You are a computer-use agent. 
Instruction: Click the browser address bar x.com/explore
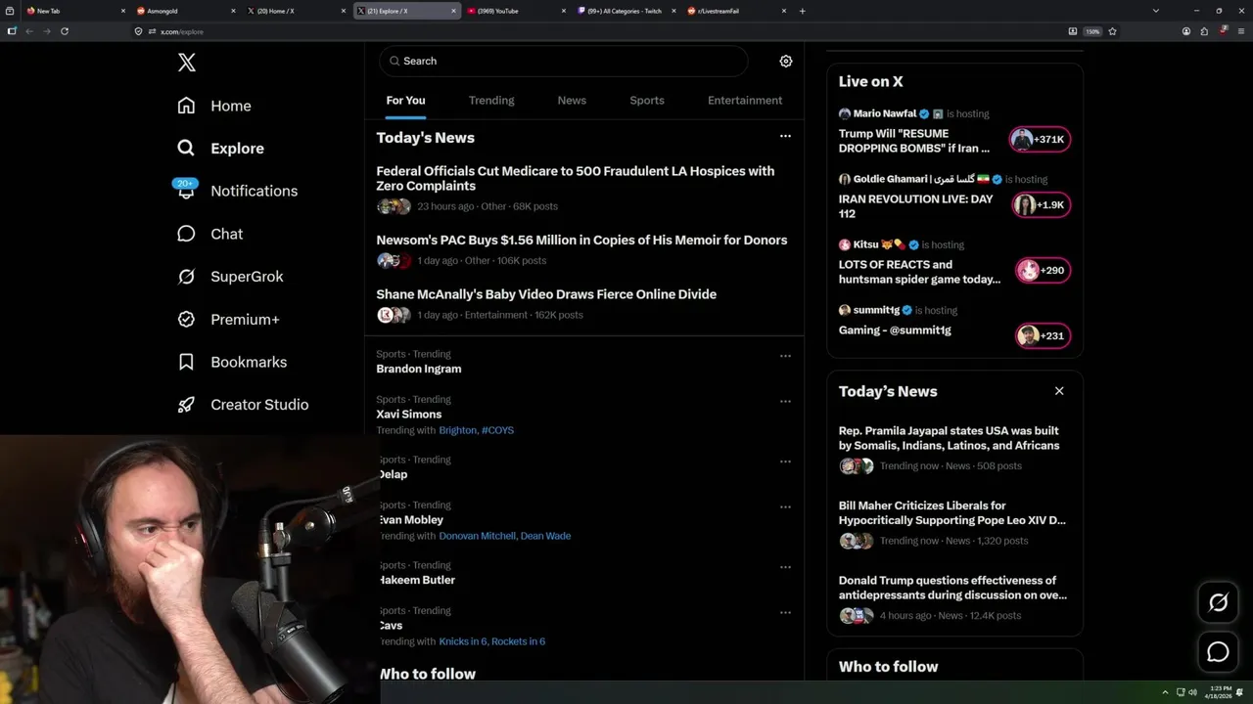click(597, 31)
